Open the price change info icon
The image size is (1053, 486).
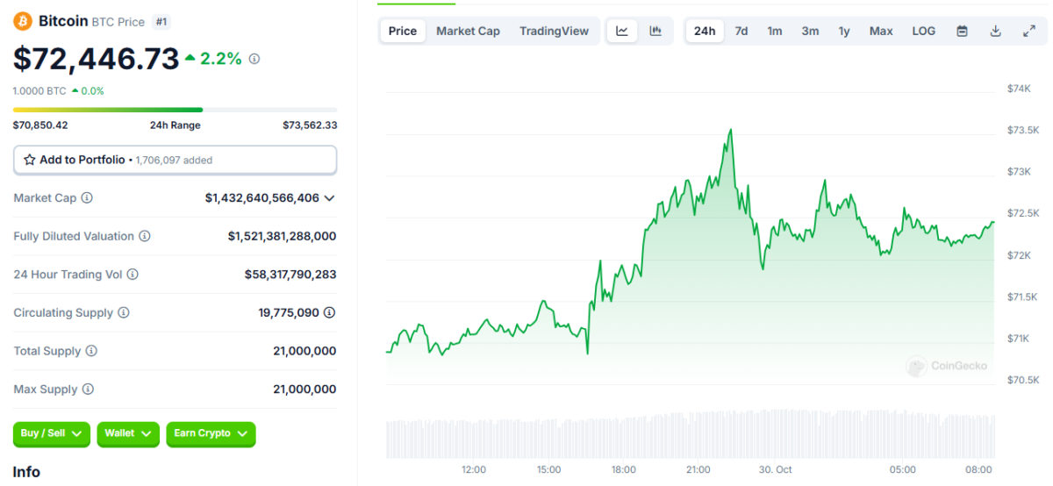click(254, 59)
